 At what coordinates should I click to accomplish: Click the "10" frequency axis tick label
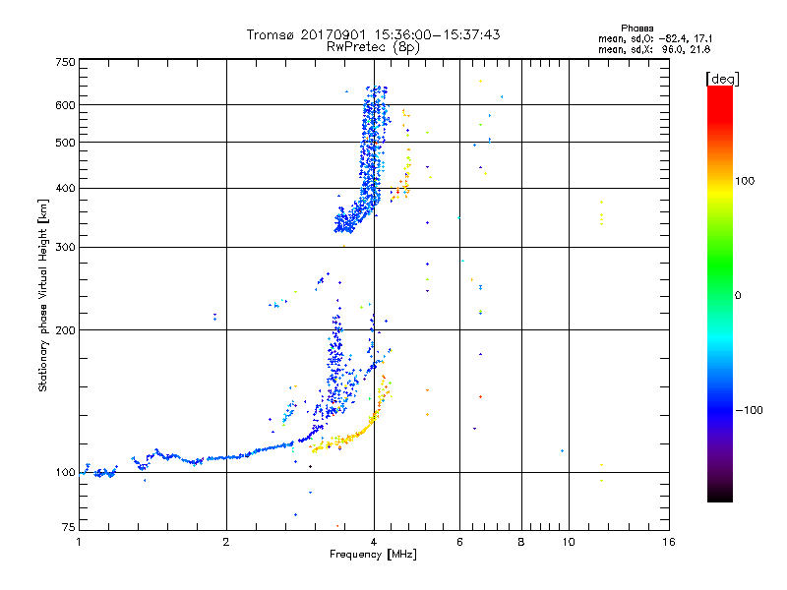point(569,542)
